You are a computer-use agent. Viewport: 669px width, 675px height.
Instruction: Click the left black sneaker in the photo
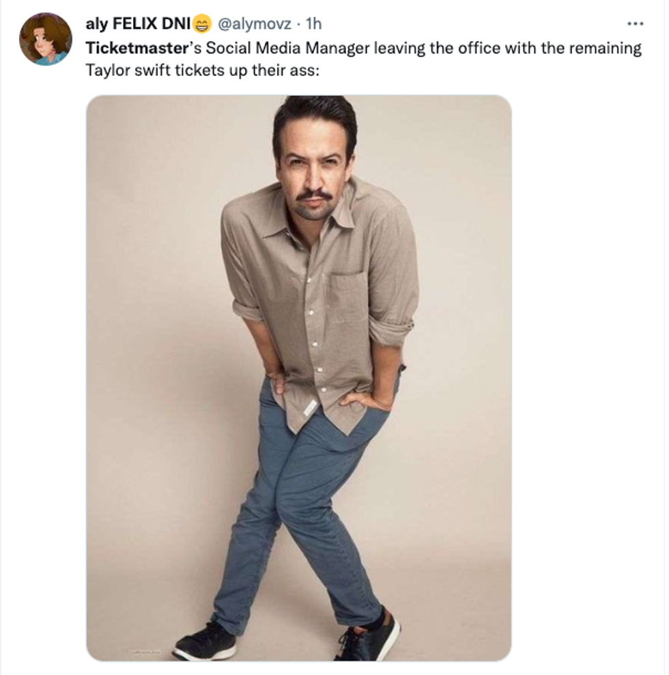point(204,643)
